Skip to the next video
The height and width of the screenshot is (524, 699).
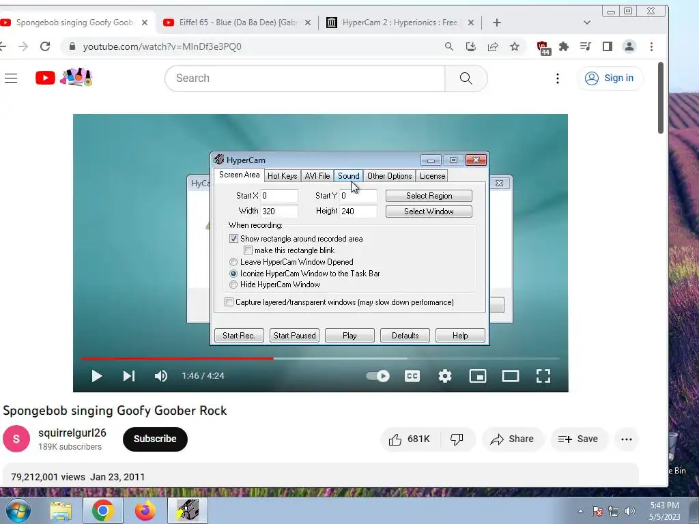tap(129, 376)
